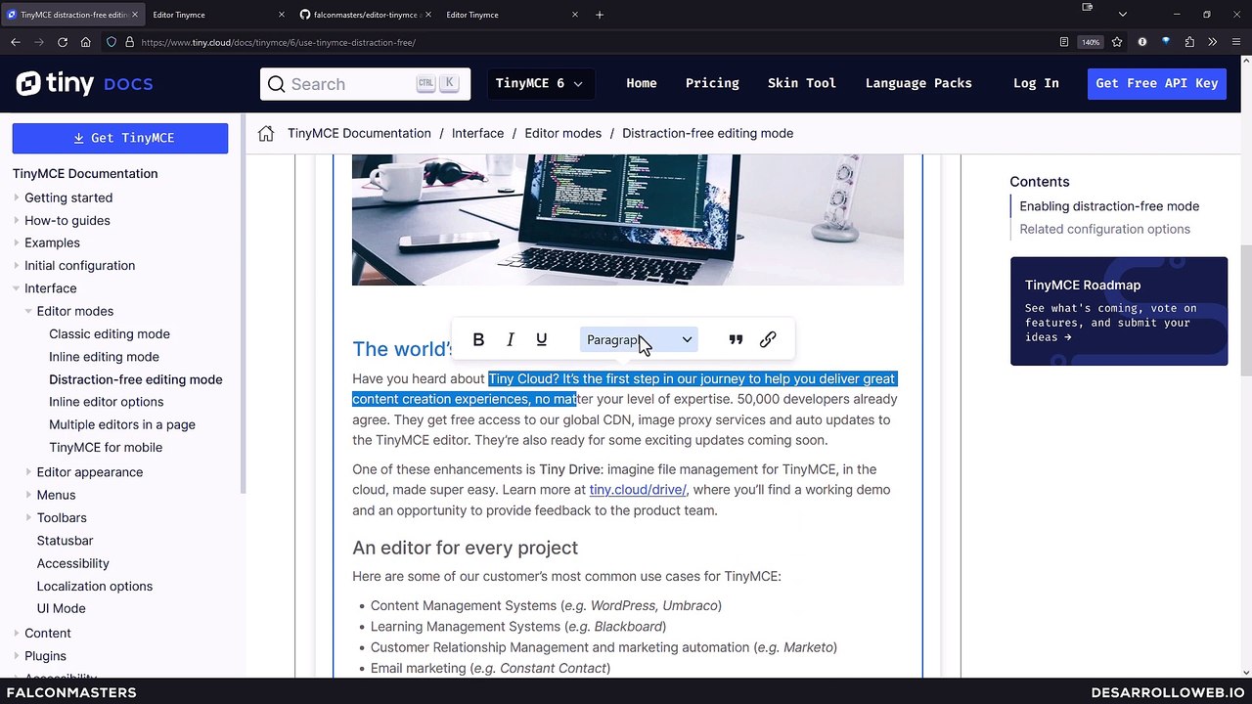Image resolution: width=1252 pixels, height=704 pixels.
Task: List all tabs using the chevron button
Action: coord(1123,15)
